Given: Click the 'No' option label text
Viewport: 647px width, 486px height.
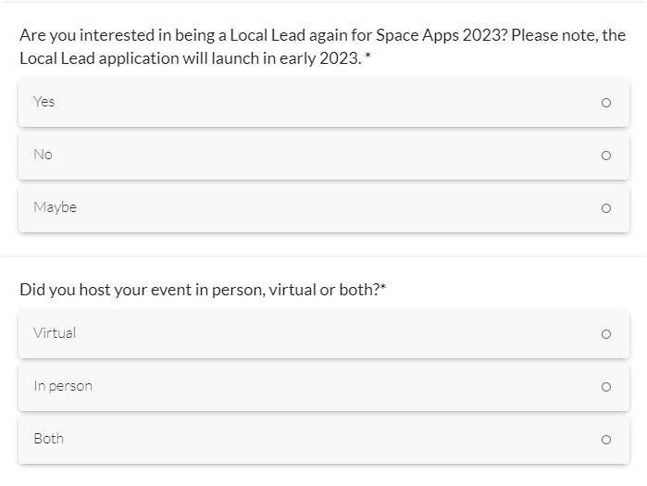Looking at the screenshot, I should pyautogui.click(x=43, y=155).
